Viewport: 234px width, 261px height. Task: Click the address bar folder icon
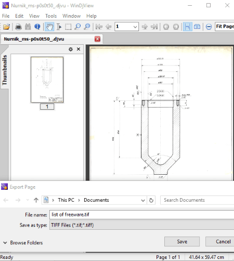click(46, 200)
